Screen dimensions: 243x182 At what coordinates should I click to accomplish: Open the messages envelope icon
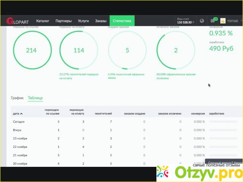(213, 21)
